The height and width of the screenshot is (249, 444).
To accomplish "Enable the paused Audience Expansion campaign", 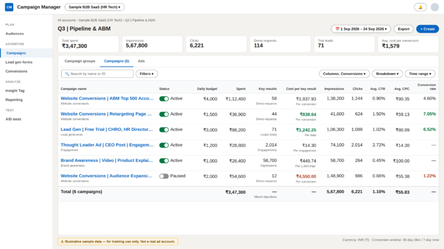I will 164,176.
